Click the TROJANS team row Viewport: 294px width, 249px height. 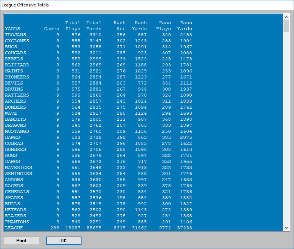15,35
